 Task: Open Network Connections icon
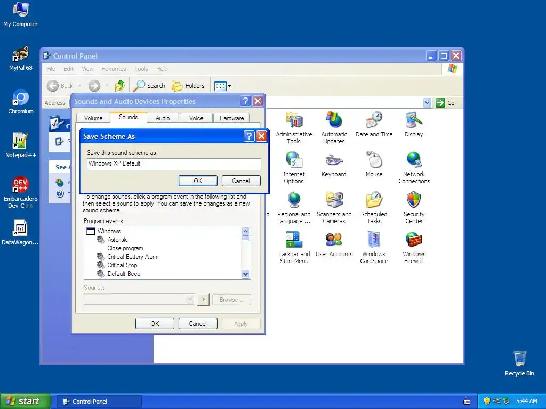pyautogui.click(x=414, y=167)
